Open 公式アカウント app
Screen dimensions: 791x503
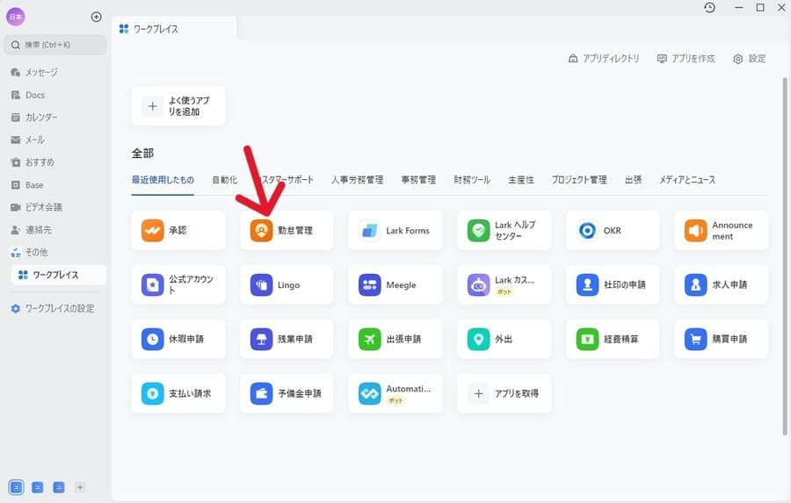coord(178,284)
